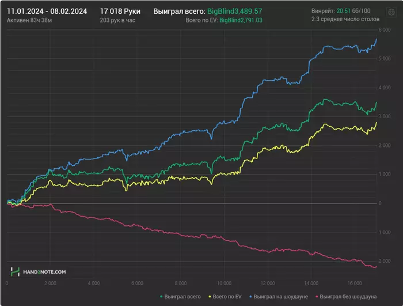
Task: Click the y-axis zero label
Action: [380, 203]
